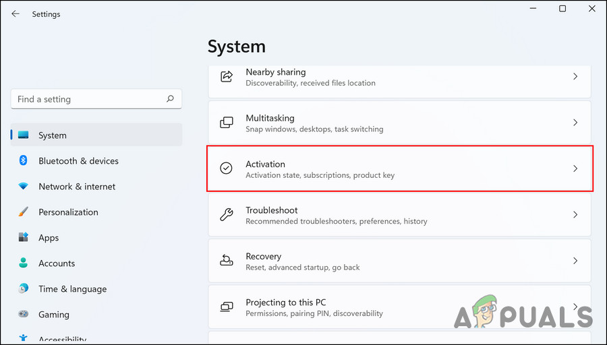Open Multitasking title text
Viewport: 607px width, 345px height.
point(270,118)
